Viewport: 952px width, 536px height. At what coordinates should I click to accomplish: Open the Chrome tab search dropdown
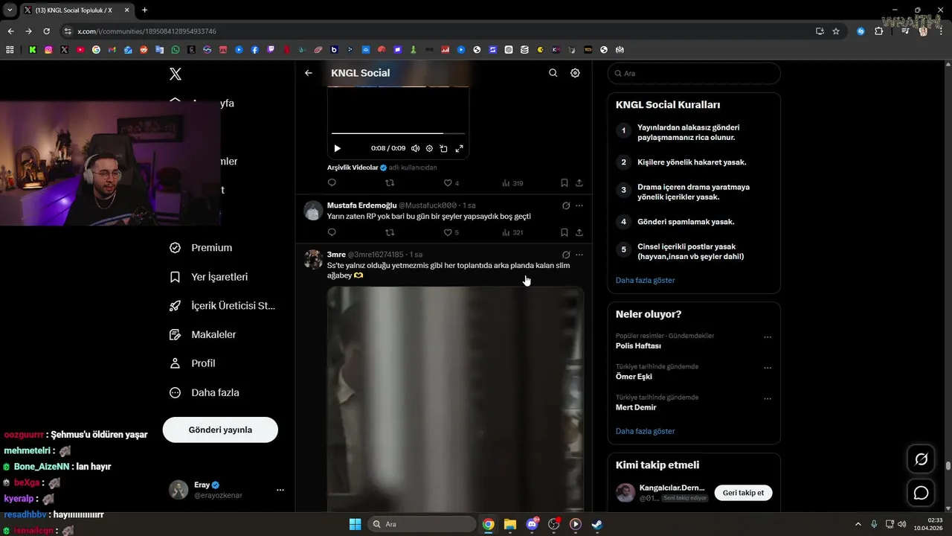10,10
